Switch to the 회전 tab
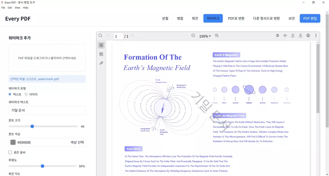The width and height of the screenshot is (329, 176). click(195, 18)
